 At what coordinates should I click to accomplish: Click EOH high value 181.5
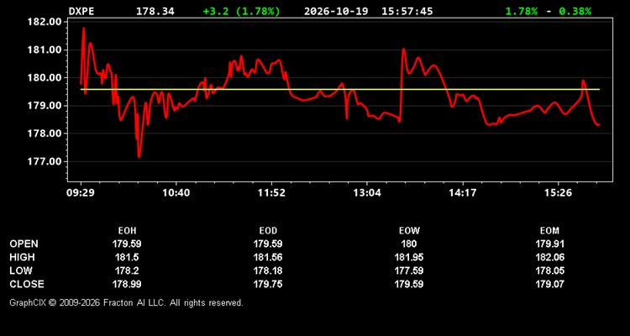coord(127,257)
